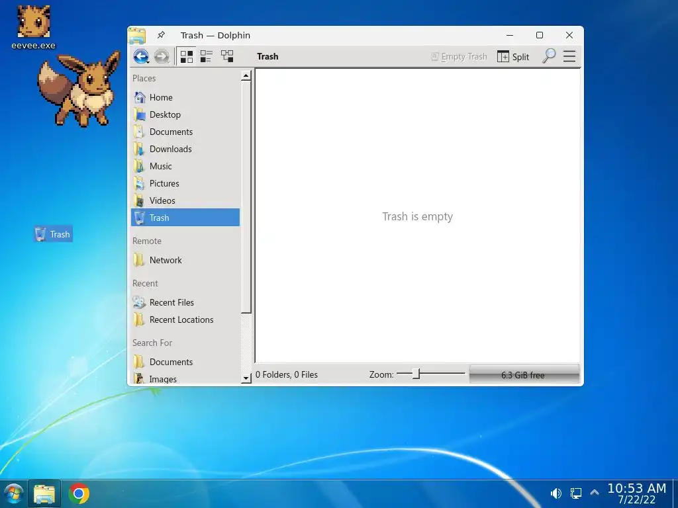The height and width of the screenshot is (508, 678).
Task: Switch to Details tree view mode
Action: [x=227, y=57]
